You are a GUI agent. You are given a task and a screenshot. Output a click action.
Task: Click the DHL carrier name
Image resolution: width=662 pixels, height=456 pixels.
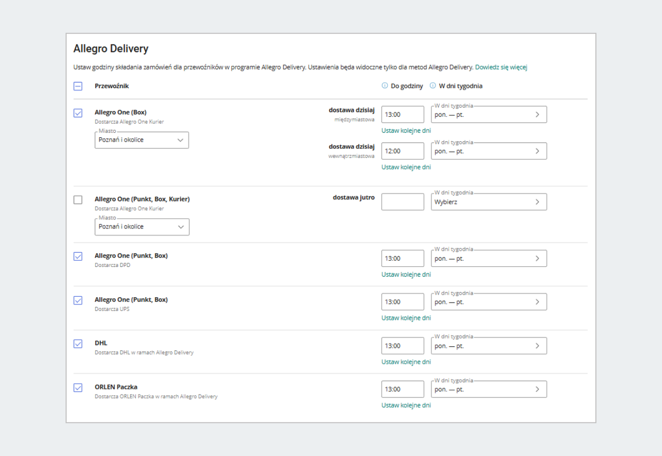101,343
